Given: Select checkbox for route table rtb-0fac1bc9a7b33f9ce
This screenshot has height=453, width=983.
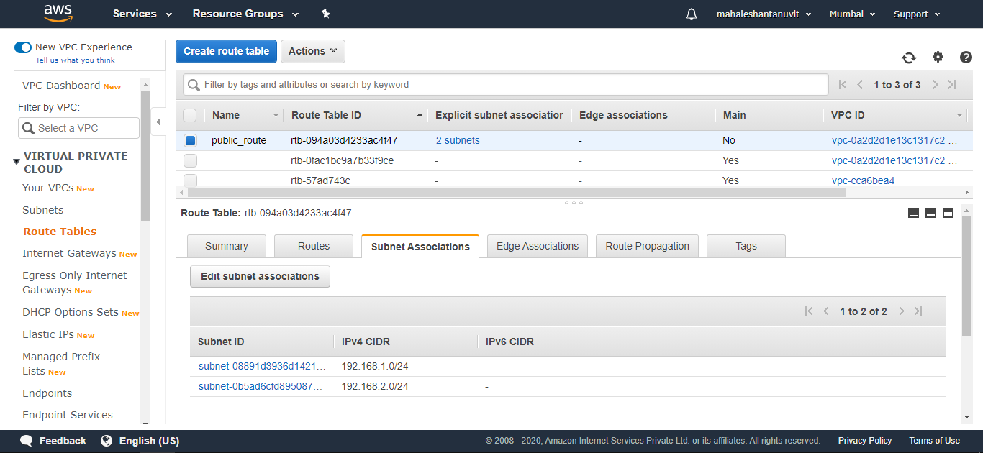Looking at the screenshot, I should point(190,160).
